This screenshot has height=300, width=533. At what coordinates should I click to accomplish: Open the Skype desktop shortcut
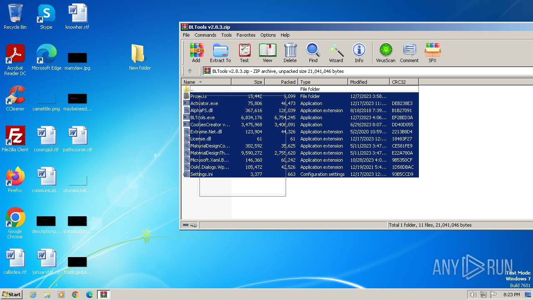46,17
